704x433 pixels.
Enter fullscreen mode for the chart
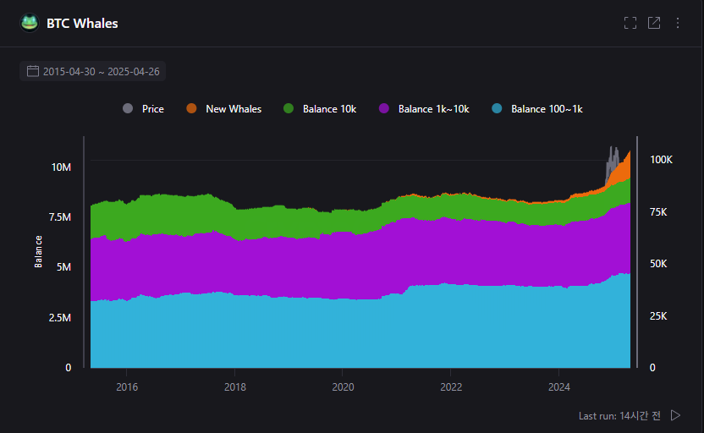630,23
